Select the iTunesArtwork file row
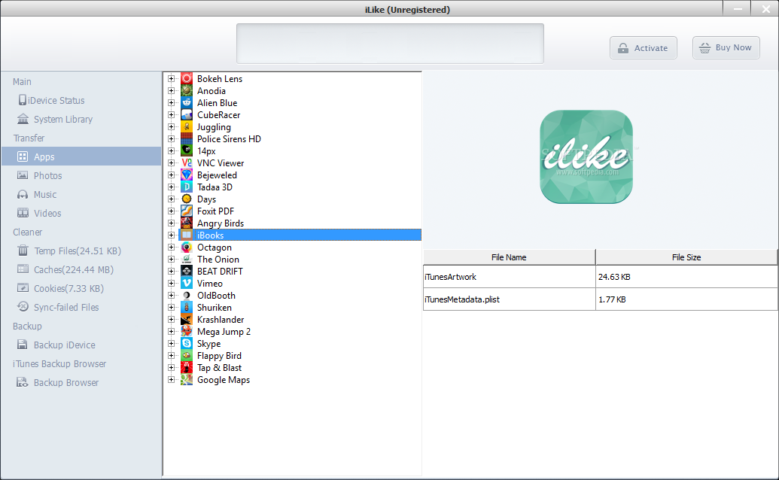The width and height of the screenshot is (779, 480). point(600,276)
